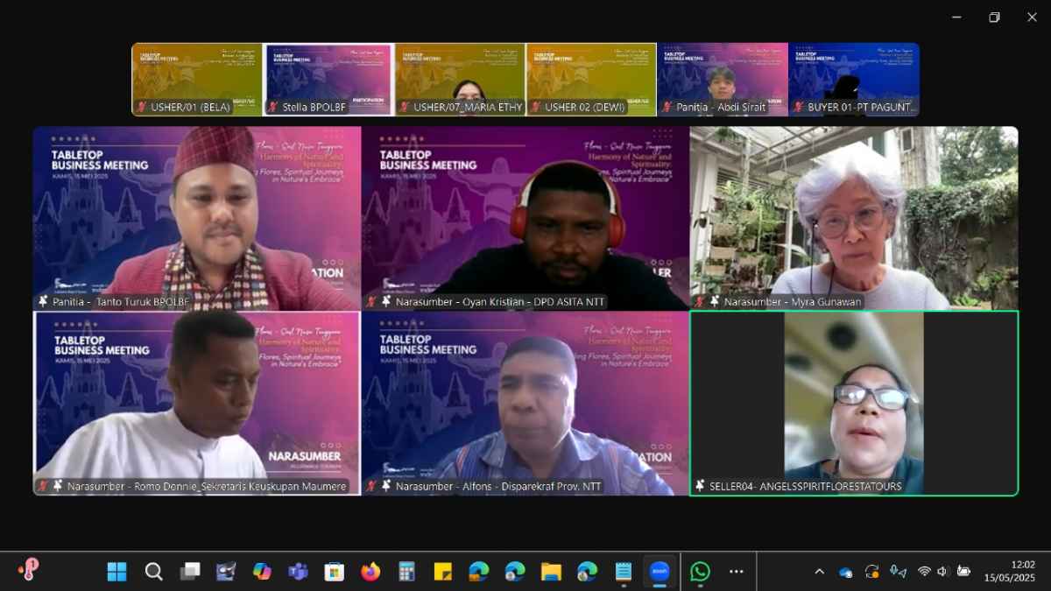Open OneDrive tray icon
Viewport: 1051px width, 591px height.
[845, 572]
